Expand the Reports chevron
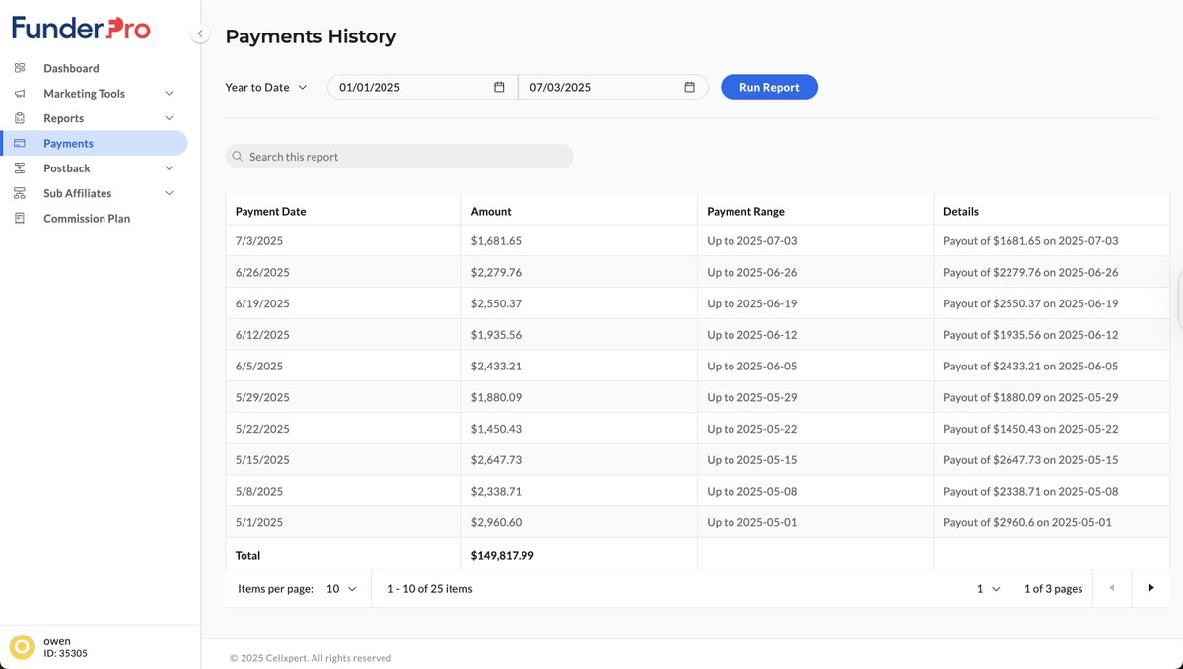1183x669 pixels. click(x=169, y=118)
